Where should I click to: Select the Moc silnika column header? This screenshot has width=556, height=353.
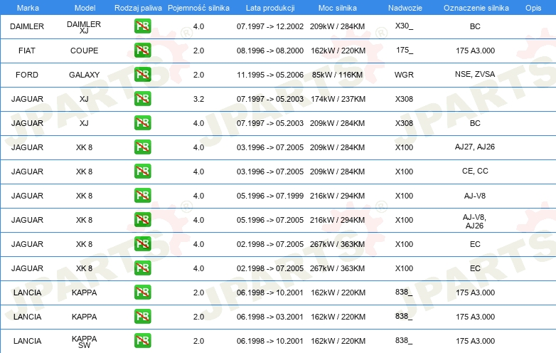pyautogui.click(x=338, y=6)
